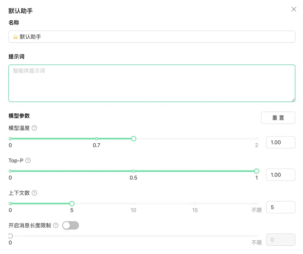303x254 pixels.
Task: Enable the 开启消息长度限制 switch
Action: tap(71, 225)
